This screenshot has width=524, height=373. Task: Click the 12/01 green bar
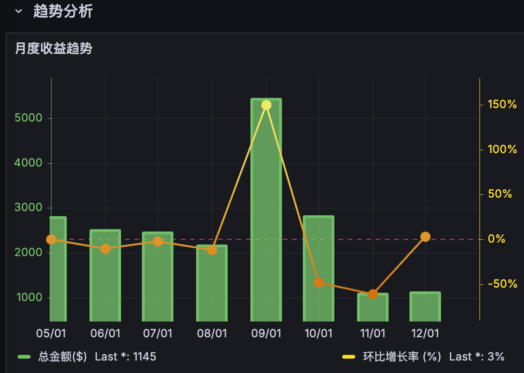(425, 307)
